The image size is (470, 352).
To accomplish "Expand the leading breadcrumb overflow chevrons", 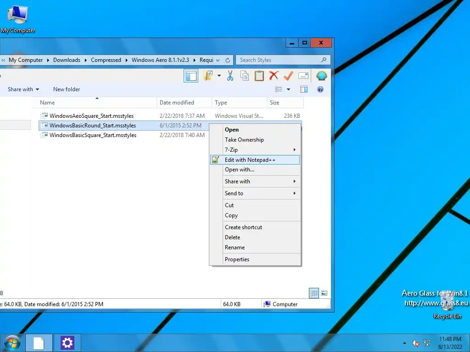I will (3, 60).
